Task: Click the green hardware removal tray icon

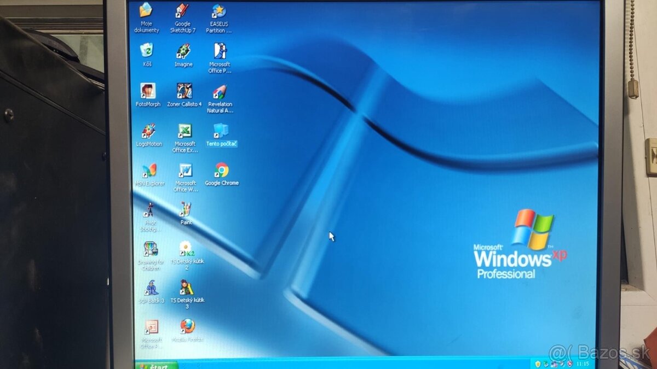Action: [546, 364]
